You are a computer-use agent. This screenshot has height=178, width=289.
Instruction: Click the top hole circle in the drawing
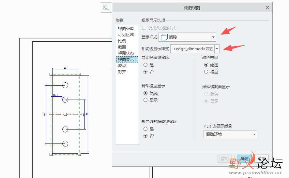tap(65, 85)
